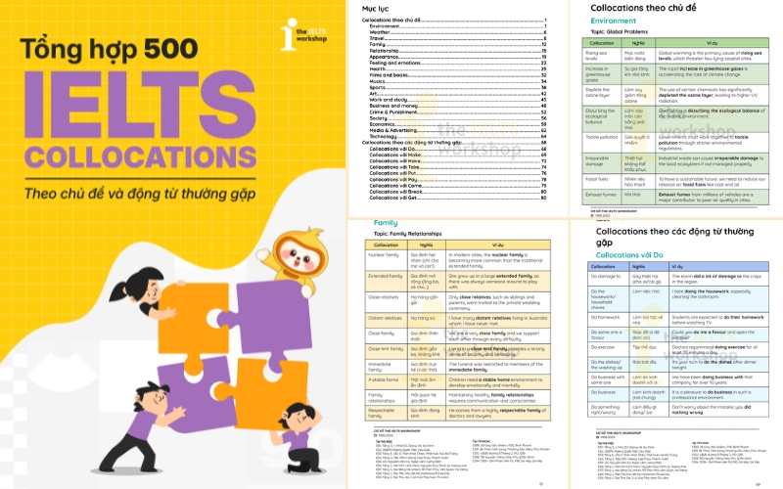
Task: Select the 'A stable home' table cell
Action: (x=387, y=382)
